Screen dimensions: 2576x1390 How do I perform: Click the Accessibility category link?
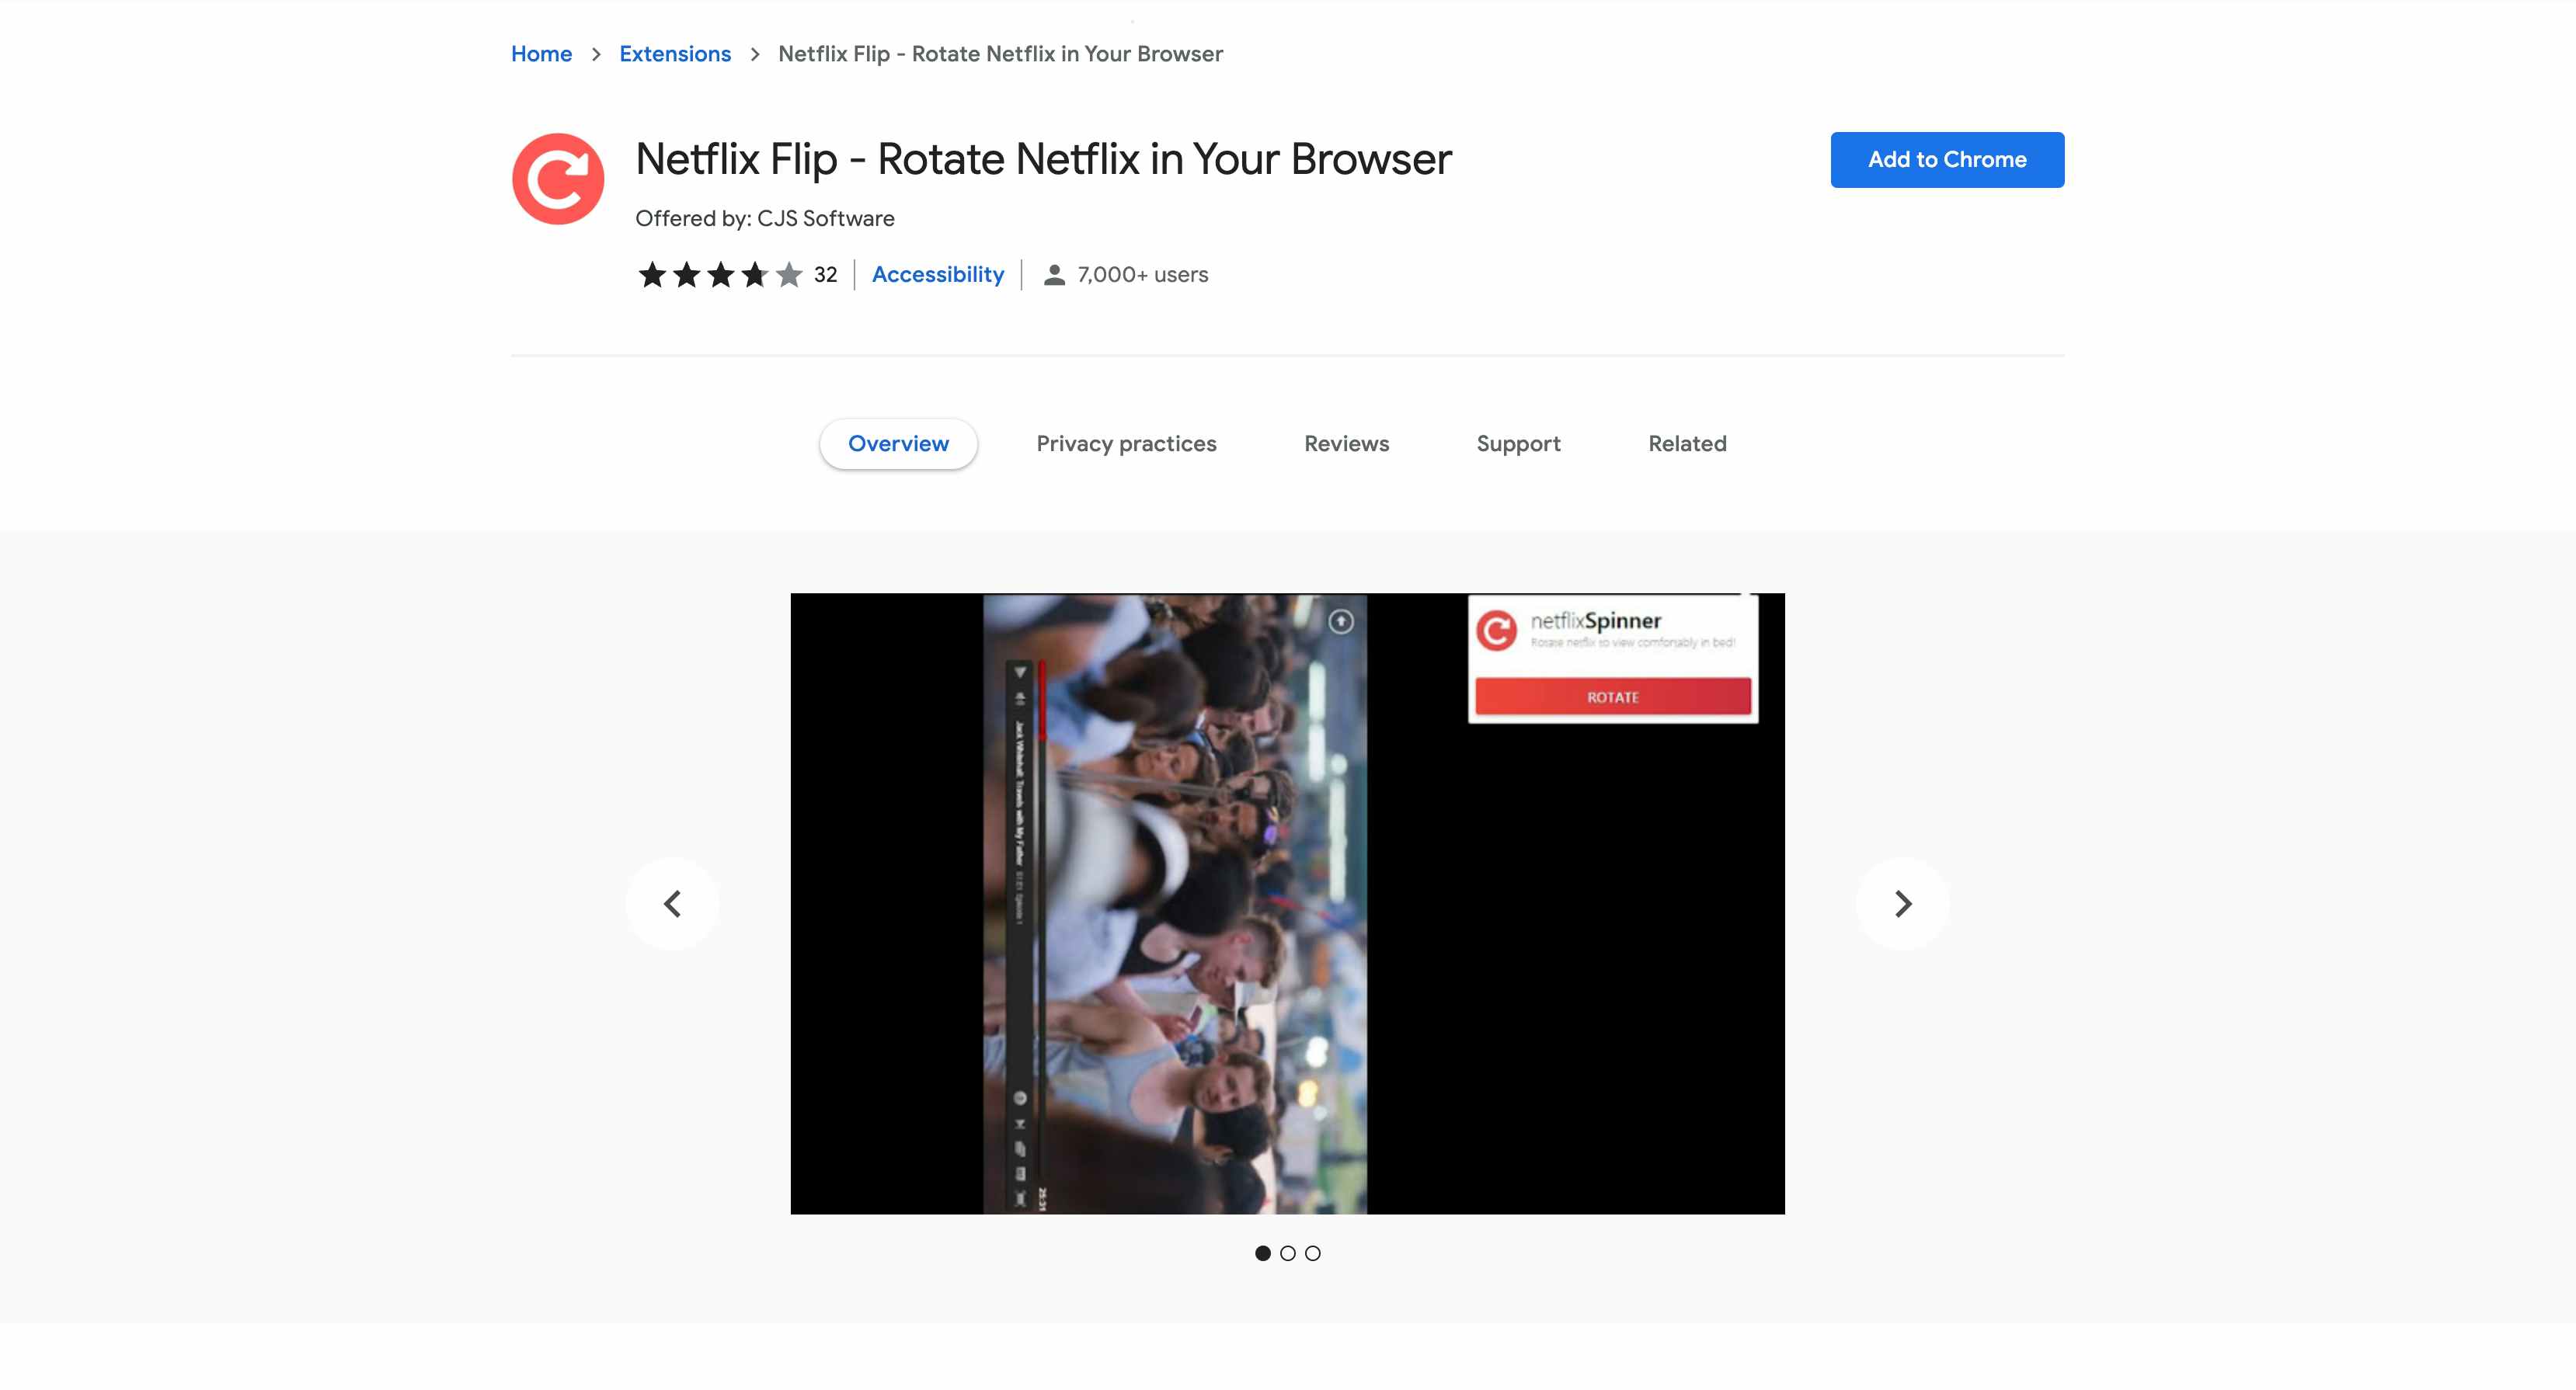click(x=936, y=274)
